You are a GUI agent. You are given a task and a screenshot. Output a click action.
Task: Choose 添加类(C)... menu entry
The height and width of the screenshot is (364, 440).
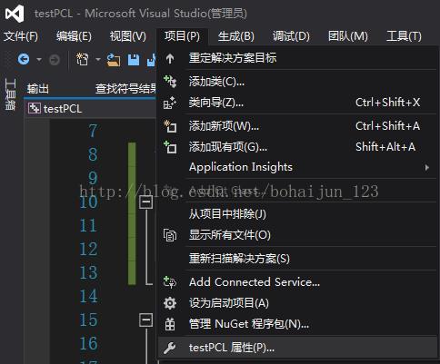pos(298,82)
